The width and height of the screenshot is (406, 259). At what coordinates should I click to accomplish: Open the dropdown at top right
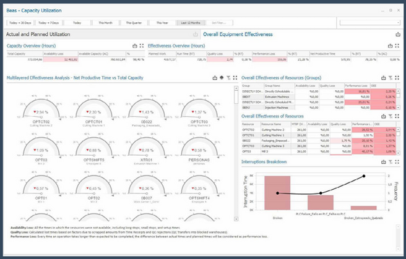point(370,23)
